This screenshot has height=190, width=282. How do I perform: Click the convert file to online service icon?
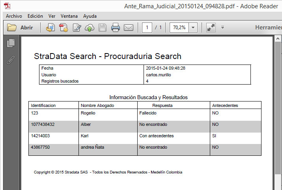point(50,28)
